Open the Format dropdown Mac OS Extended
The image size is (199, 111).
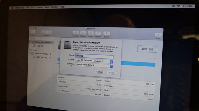94,61
